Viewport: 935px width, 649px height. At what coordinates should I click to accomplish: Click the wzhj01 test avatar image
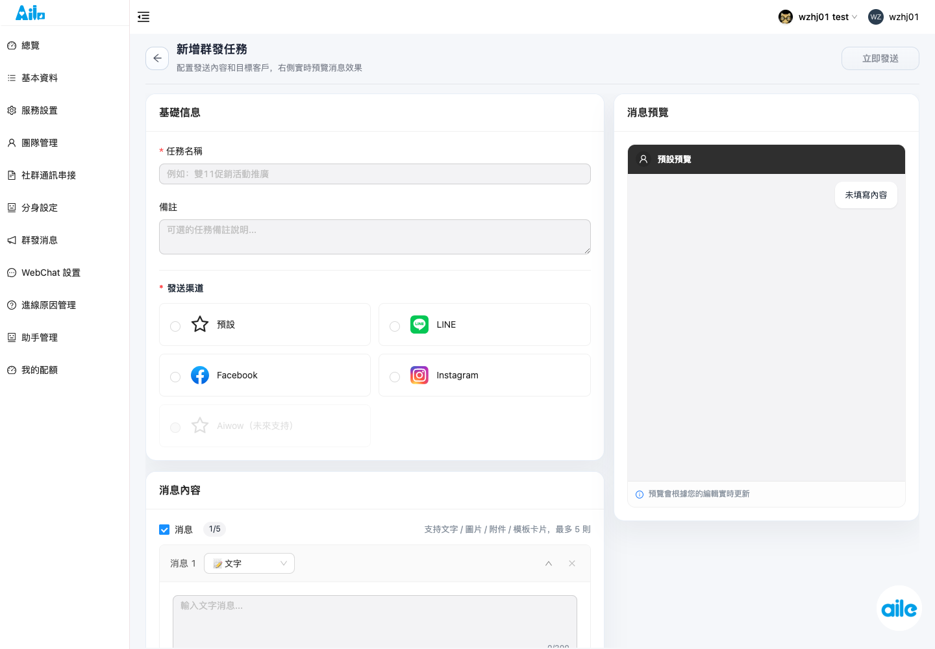[786, 17]
